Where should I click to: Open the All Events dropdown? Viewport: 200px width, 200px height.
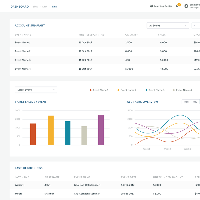tap(168, 26)
